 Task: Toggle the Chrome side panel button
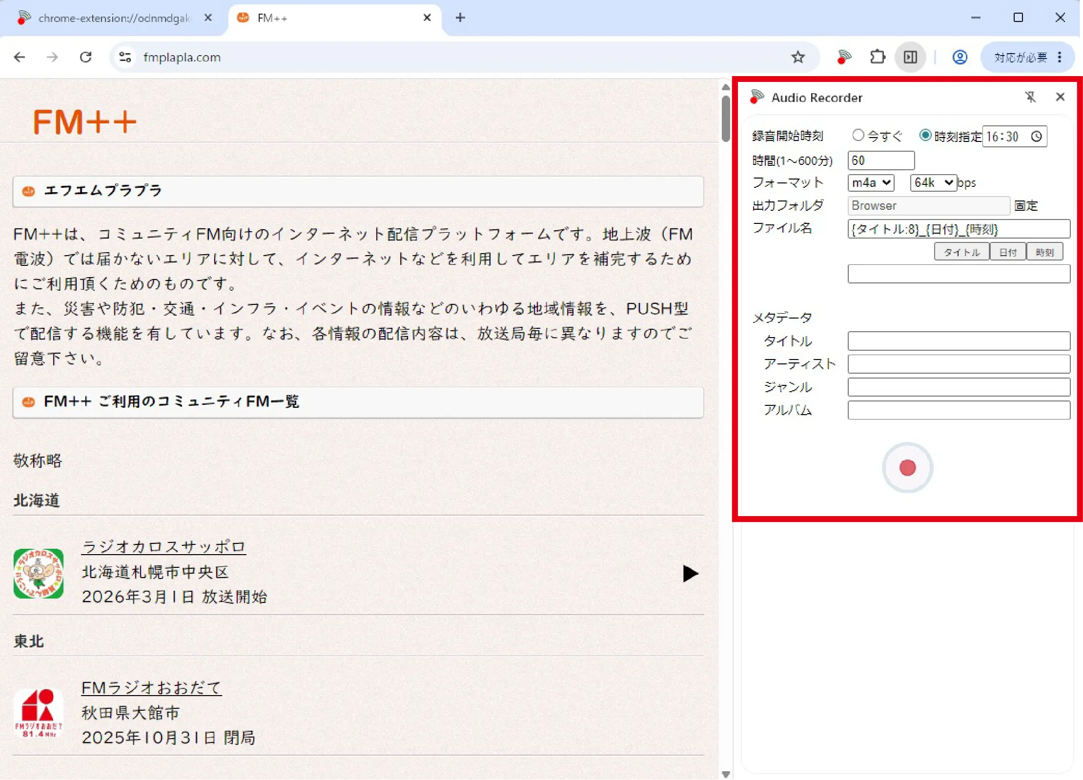pyautogui.click(x=910, y=58)
